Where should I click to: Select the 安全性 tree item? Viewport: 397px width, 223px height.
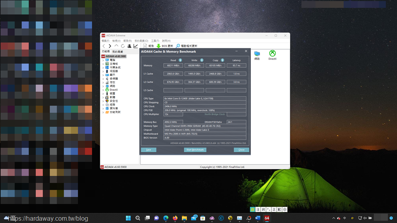114,101
